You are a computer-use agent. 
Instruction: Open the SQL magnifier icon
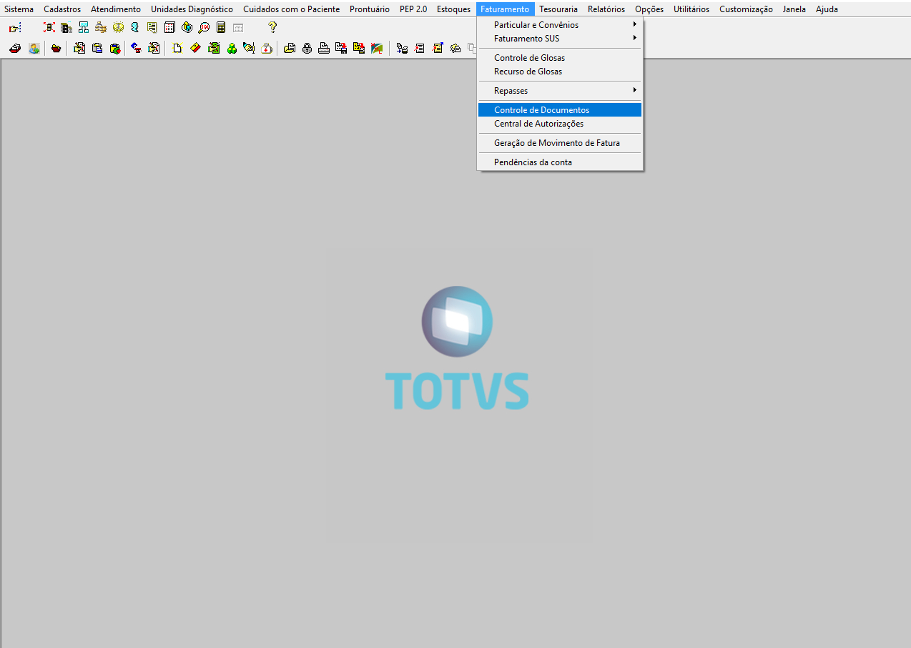[204, 27]
